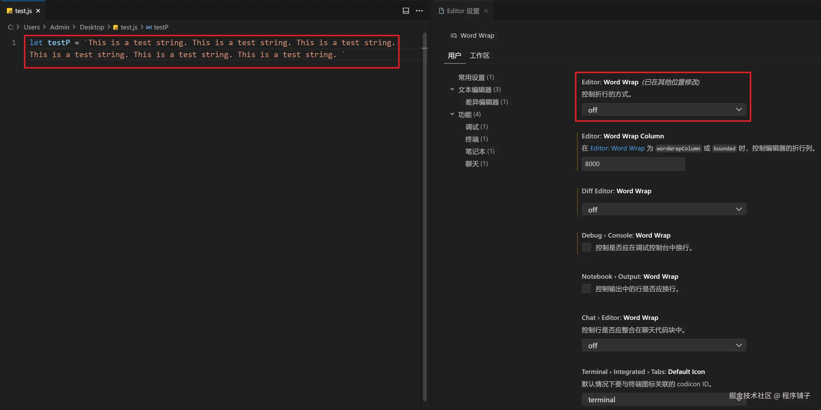This screenshot has height=410, width=821.
Task: Switch to the 工作区 settings tab
Action: point(480,55)
